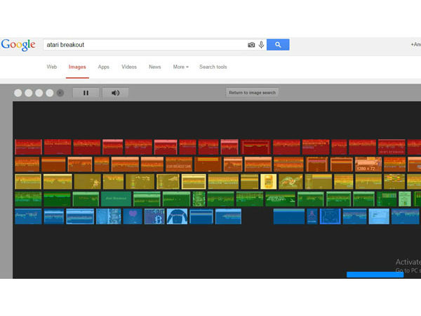Screen dimensions: 421x316
Task: Mute the game sound
Action: 115,93
